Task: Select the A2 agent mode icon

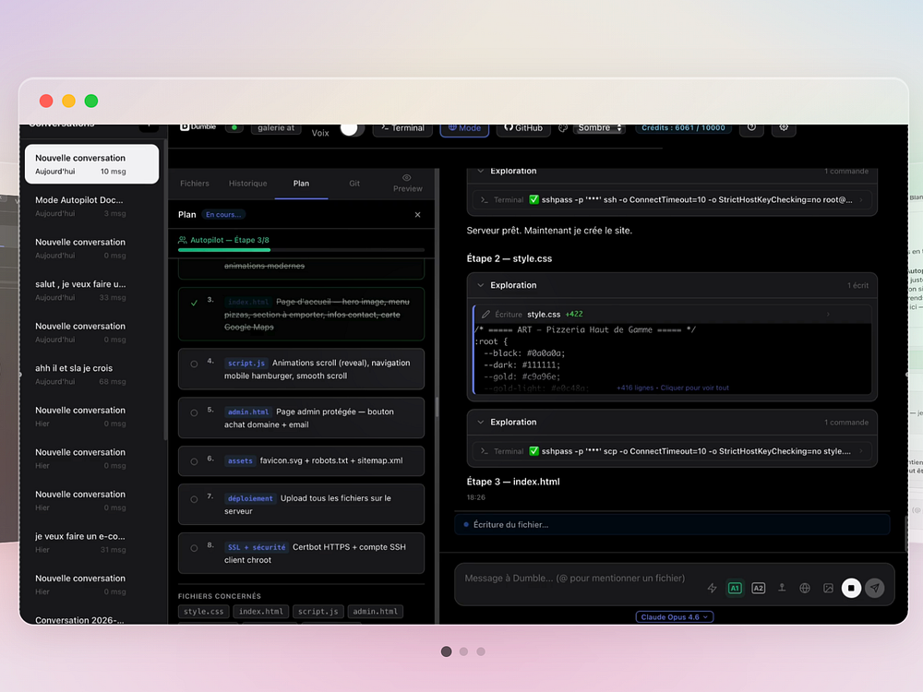Action: tap(758, 588)
